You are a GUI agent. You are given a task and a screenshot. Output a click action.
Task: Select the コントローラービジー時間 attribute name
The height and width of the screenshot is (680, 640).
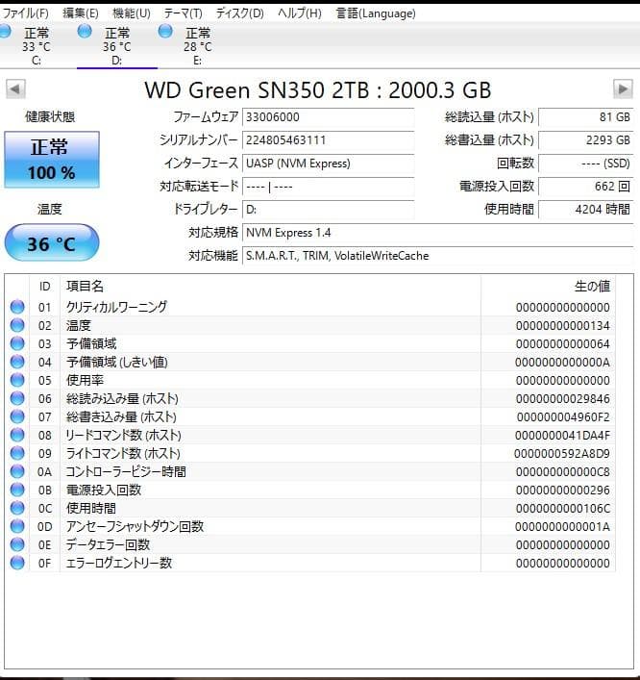pyautogui.click(x=126, y=471)
